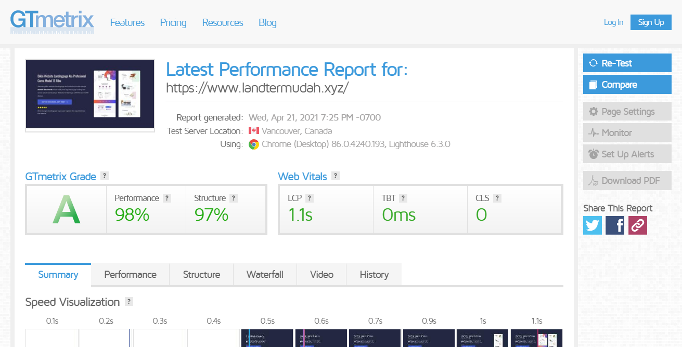Click the 97% Structure score
Viewport: 682px width, 347px height.
click(x=211, y=215)
